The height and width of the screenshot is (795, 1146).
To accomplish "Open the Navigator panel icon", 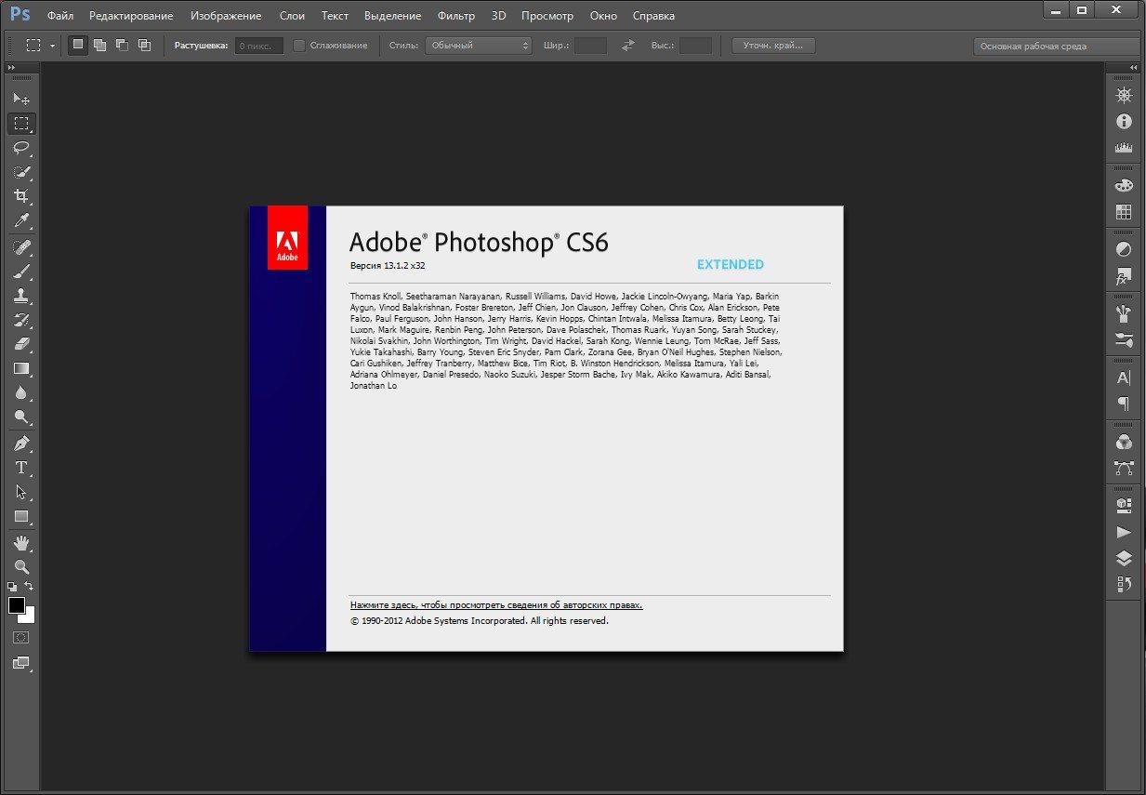I will pyautogui.click(x=1124, y=96).
